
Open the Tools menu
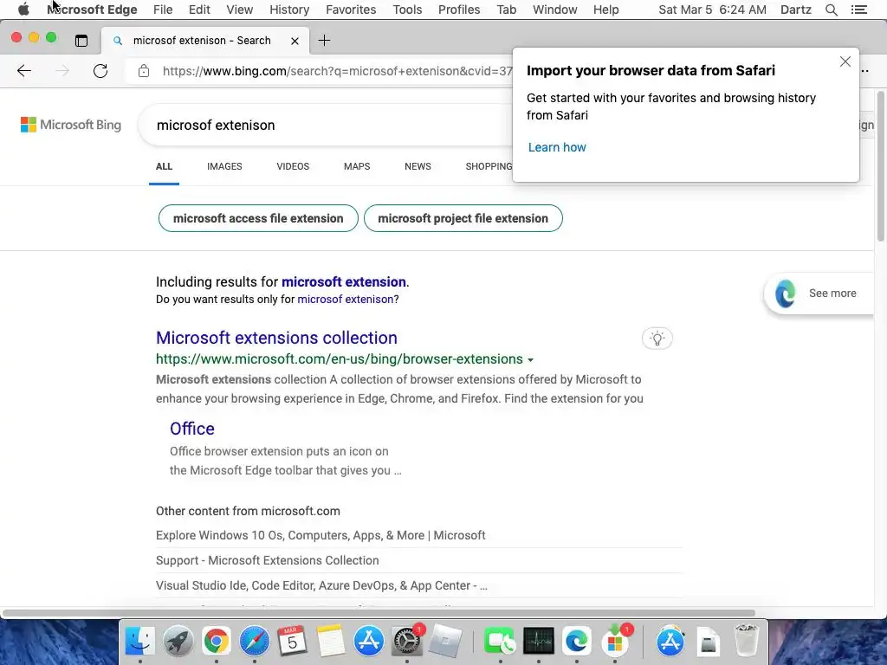407,10
